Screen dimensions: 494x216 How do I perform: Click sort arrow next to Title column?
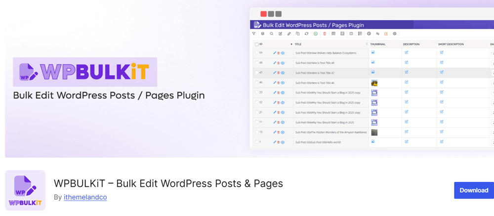(291, 44)
